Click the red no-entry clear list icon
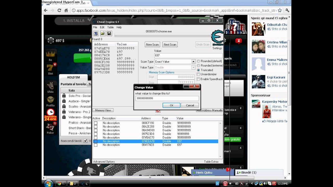Image resolution: width=333 pixels, height=187 pixels. coord(158,111)
